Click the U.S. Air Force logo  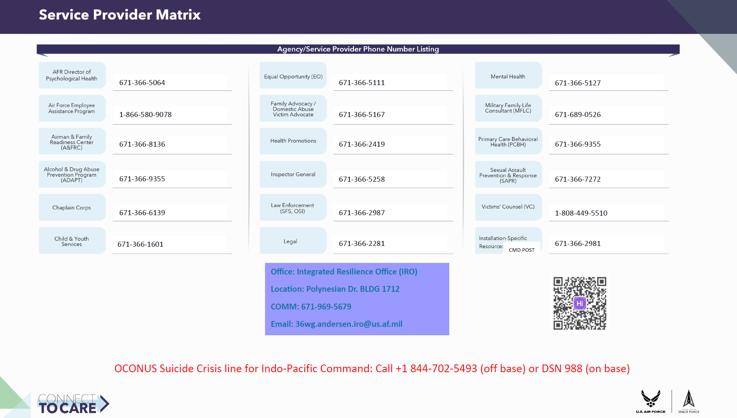650,401
